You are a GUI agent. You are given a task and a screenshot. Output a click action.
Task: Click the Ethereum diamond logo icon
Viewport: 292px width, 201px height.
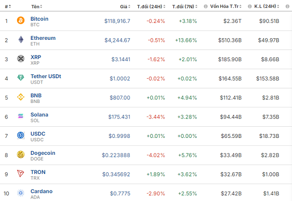point(21,39)
